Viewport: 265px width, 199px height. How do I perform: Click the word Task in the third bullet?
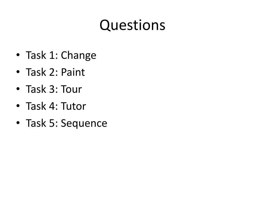[x=36, y=89]
